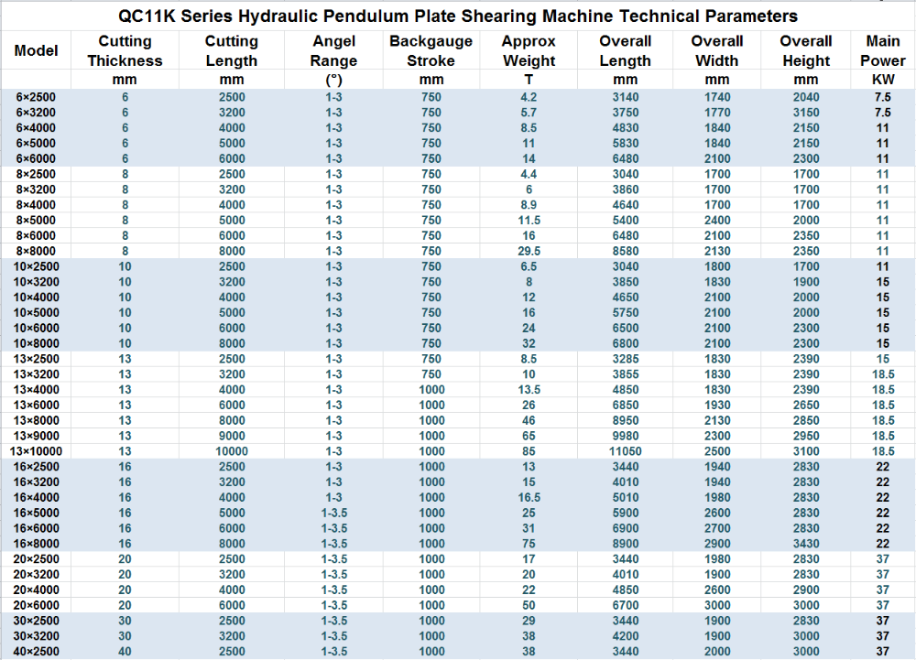Select the Backgauge Stroke column header
The image size is (916, 660).
[431, 50]
